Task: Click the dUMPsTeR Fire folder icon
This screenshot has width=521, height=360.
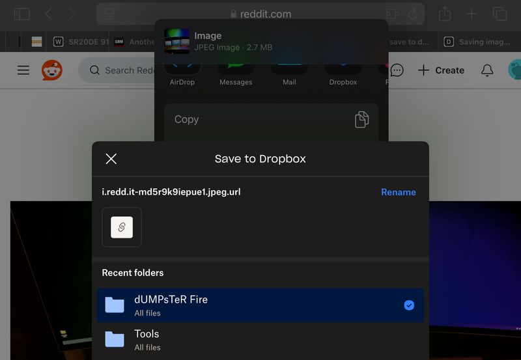Action: (115, 305)
